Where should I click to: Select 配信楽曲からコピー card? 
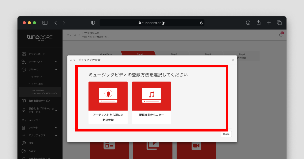[151, 102]
